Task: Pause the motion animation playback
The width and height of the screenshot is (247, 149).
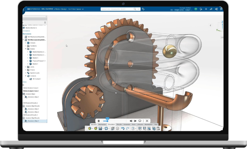Action: [99, 121]
